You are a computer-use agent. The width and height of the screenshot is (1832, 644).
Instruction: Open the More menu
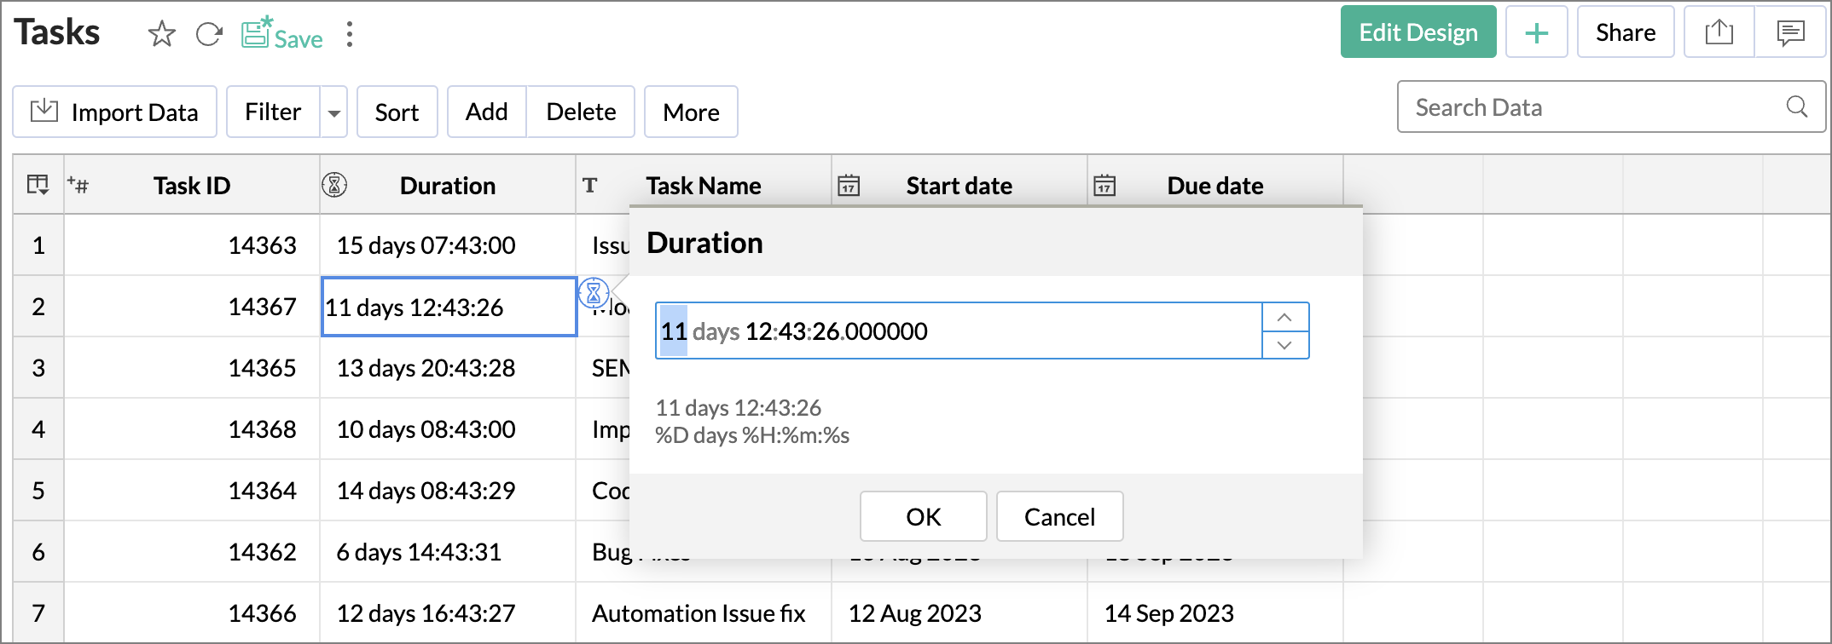point(691,112)
